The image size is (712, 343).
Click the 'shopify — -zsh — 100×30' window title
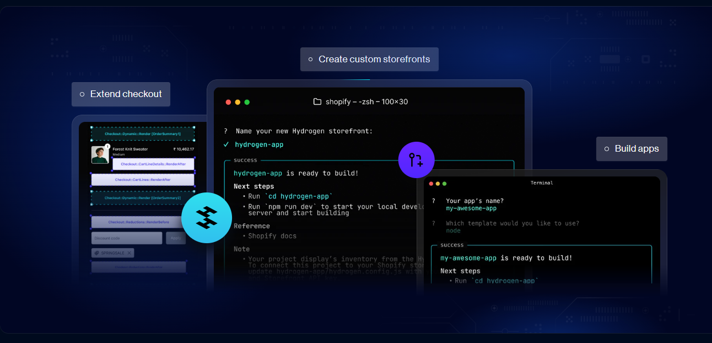pos(366,102)
